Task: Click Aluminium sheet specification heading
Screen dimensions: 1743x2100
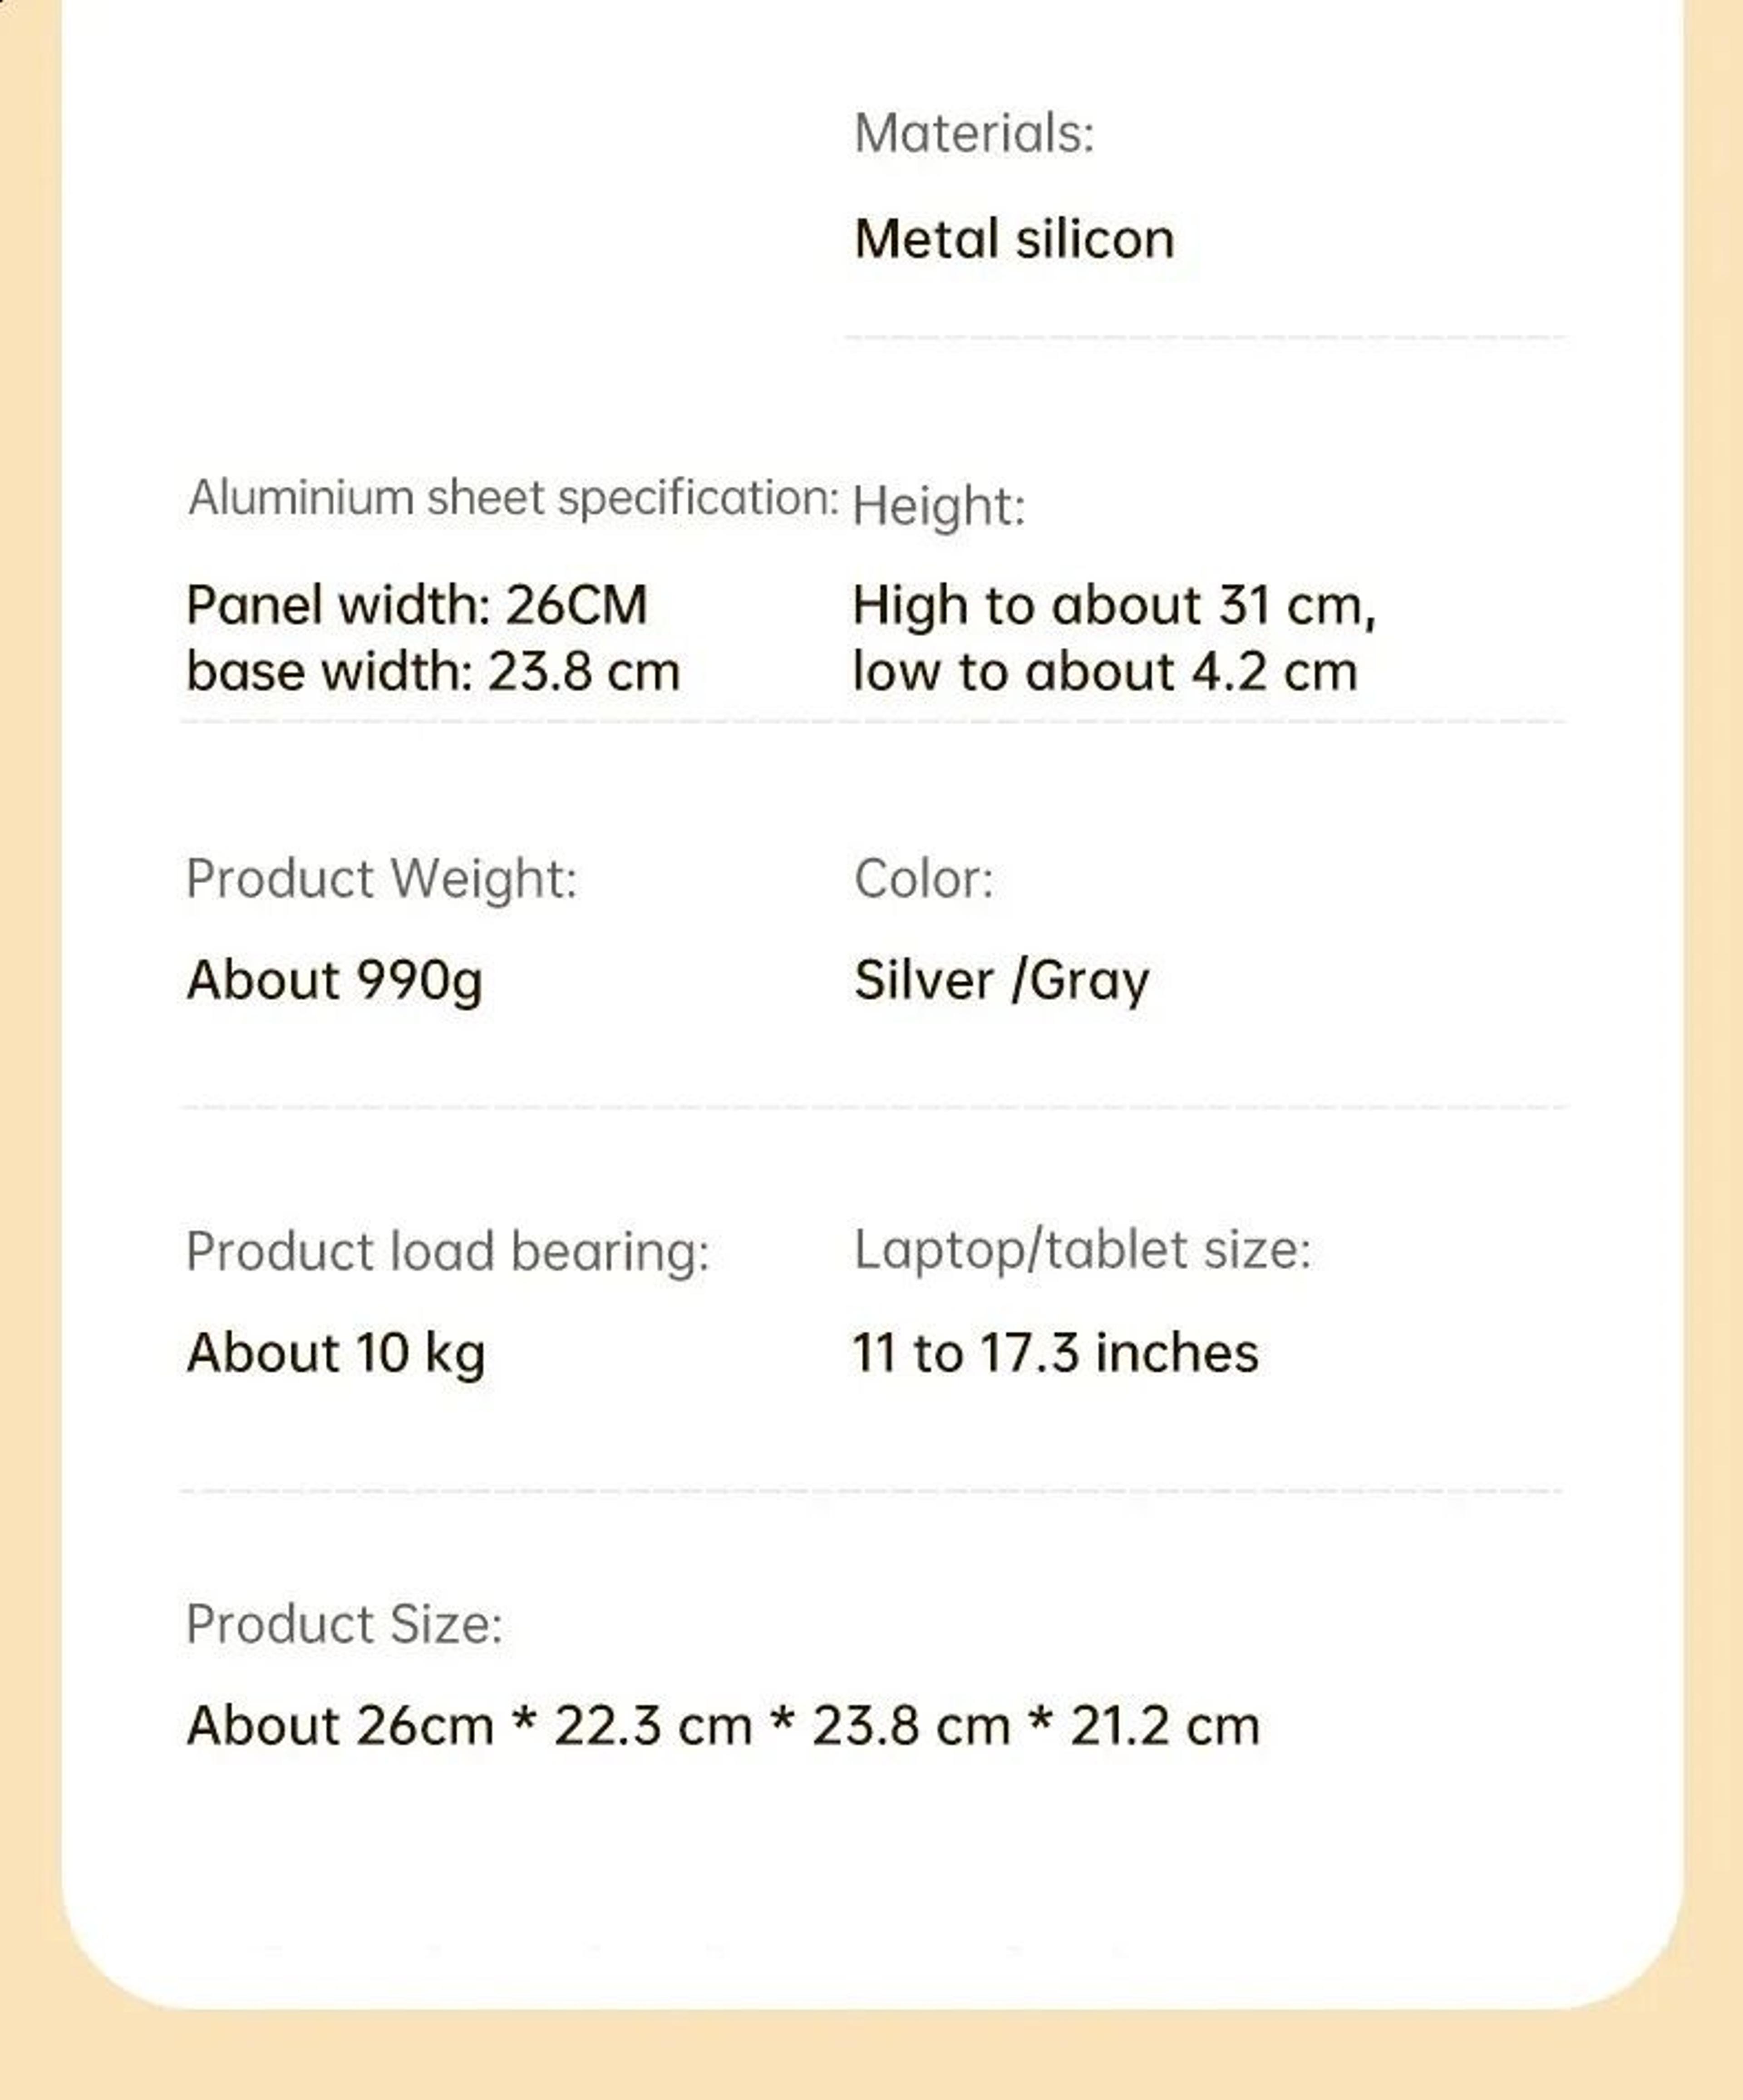Action: (x=513, y=498)
